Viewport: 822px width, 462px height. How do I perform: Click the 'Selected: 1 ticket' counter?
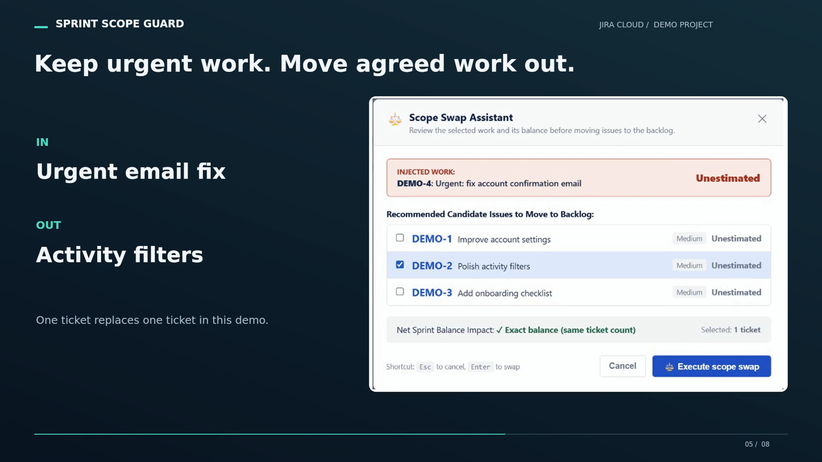click(x=731, y=330)
